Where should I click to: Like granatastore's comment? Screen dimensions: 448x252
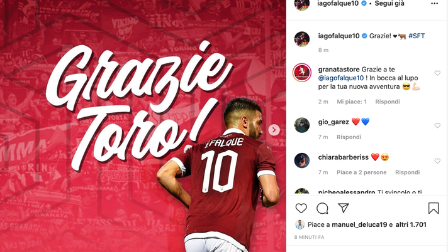437,73
